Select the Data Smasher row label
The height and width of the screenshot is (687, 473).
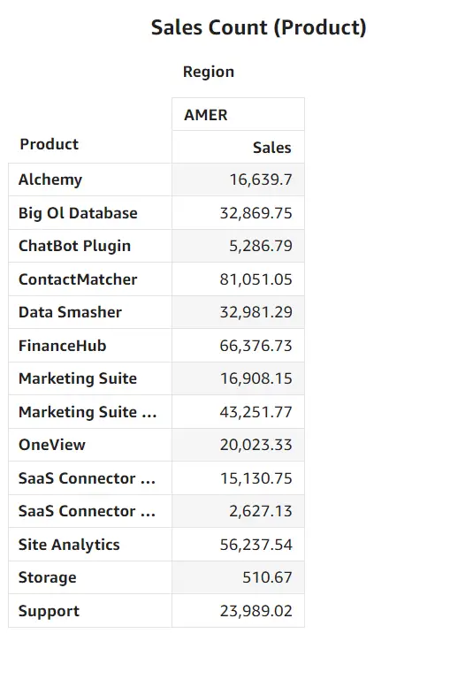click(x=70, y=312)
